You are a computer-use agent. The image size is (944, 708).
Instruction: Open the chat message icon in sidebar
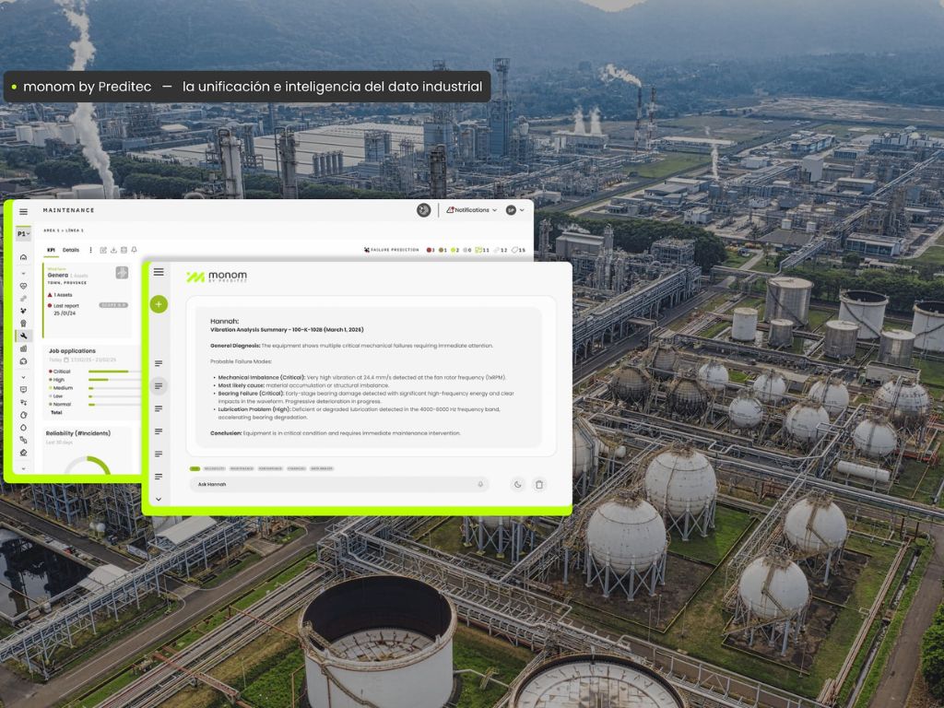[23, 390]
